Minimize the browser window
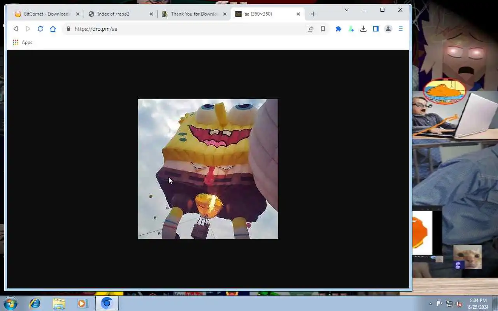Image resolution: width=498 pixels, height=311 pixels. click(365, 10)
